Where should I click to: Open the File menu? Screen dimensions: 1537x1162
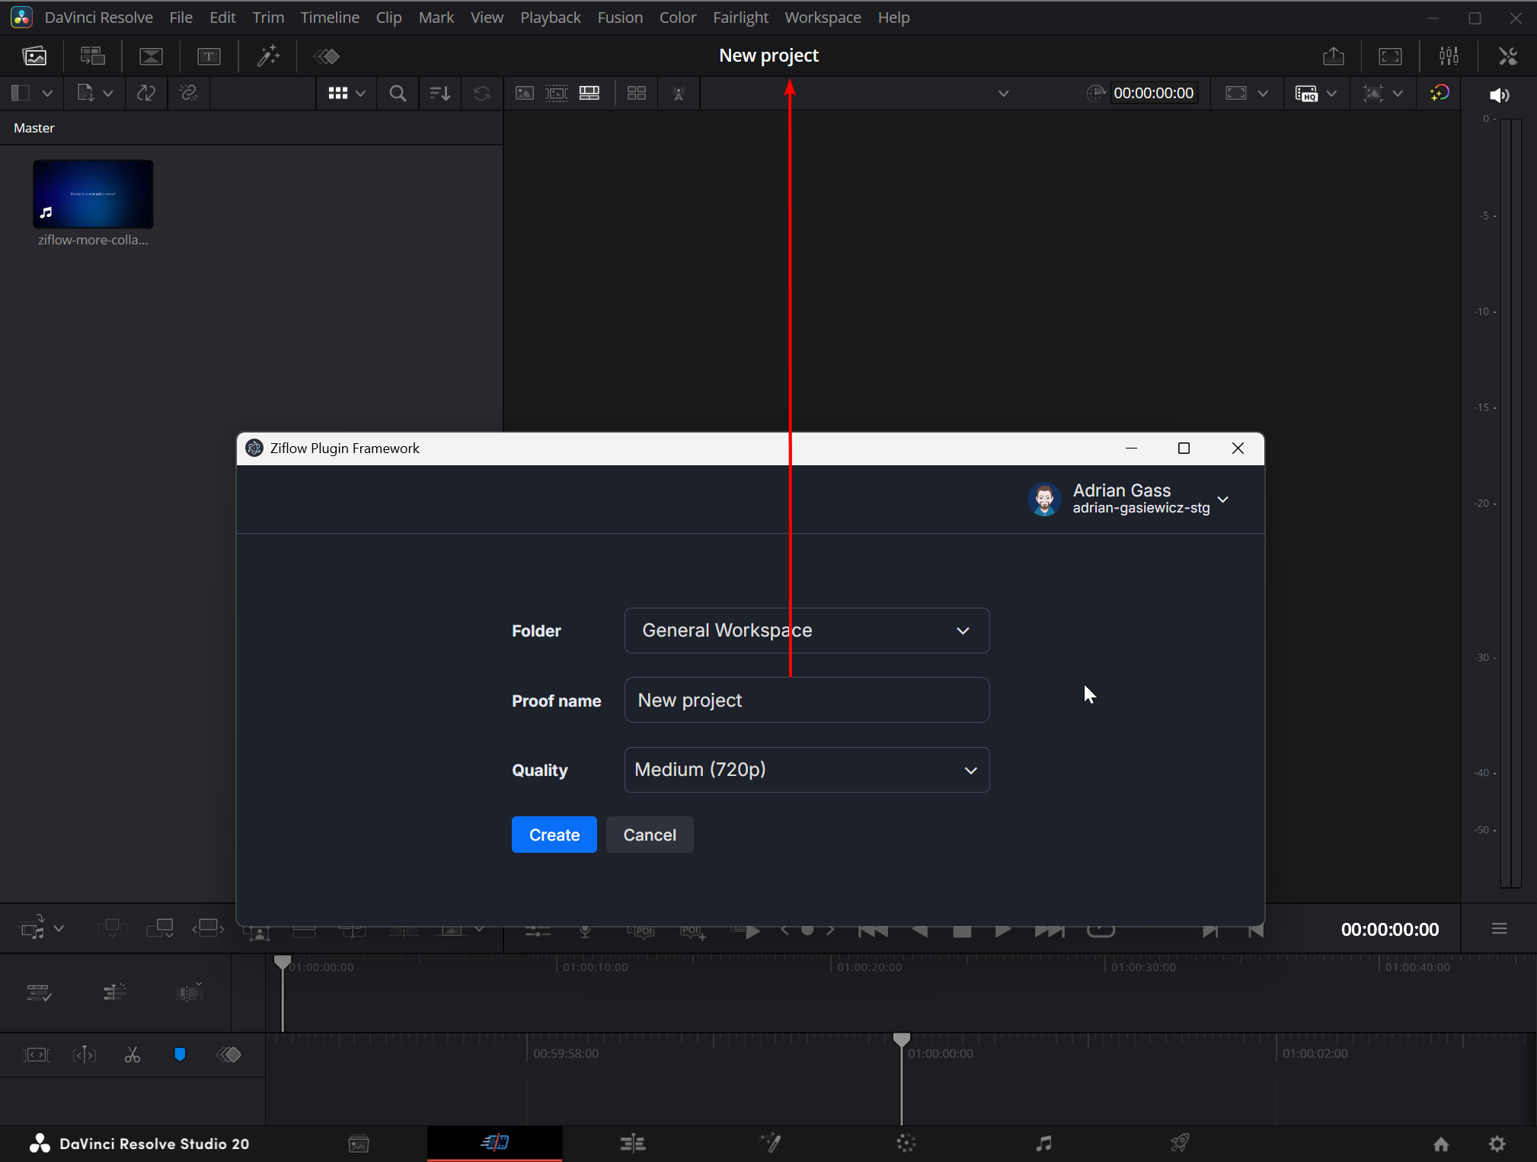tap(181, 17)
